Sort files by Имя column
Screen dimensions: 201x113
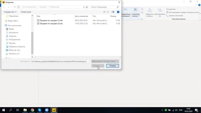(38, 16)
